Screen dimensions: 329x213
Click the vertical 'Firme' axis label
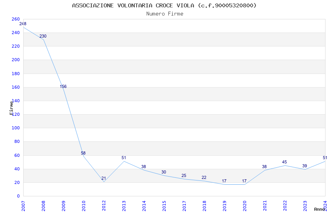pyautogui.click(x=11, y=108)
